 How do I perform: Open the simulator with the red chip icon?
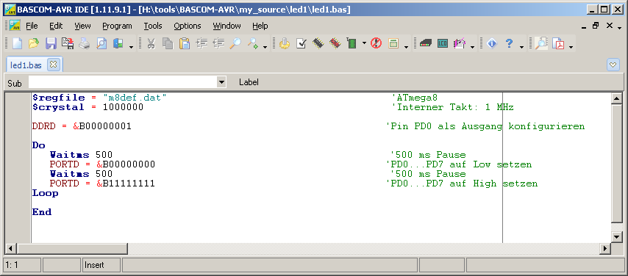click(335, 43)
